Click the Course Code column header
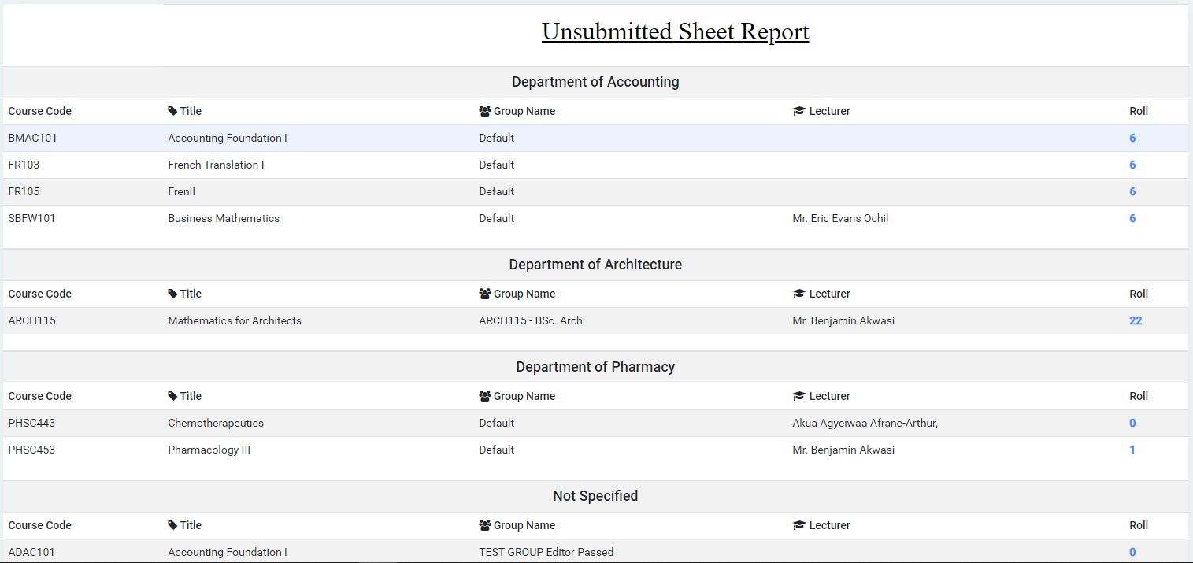This screenshot has width=1193, height=563. [39, 111]
